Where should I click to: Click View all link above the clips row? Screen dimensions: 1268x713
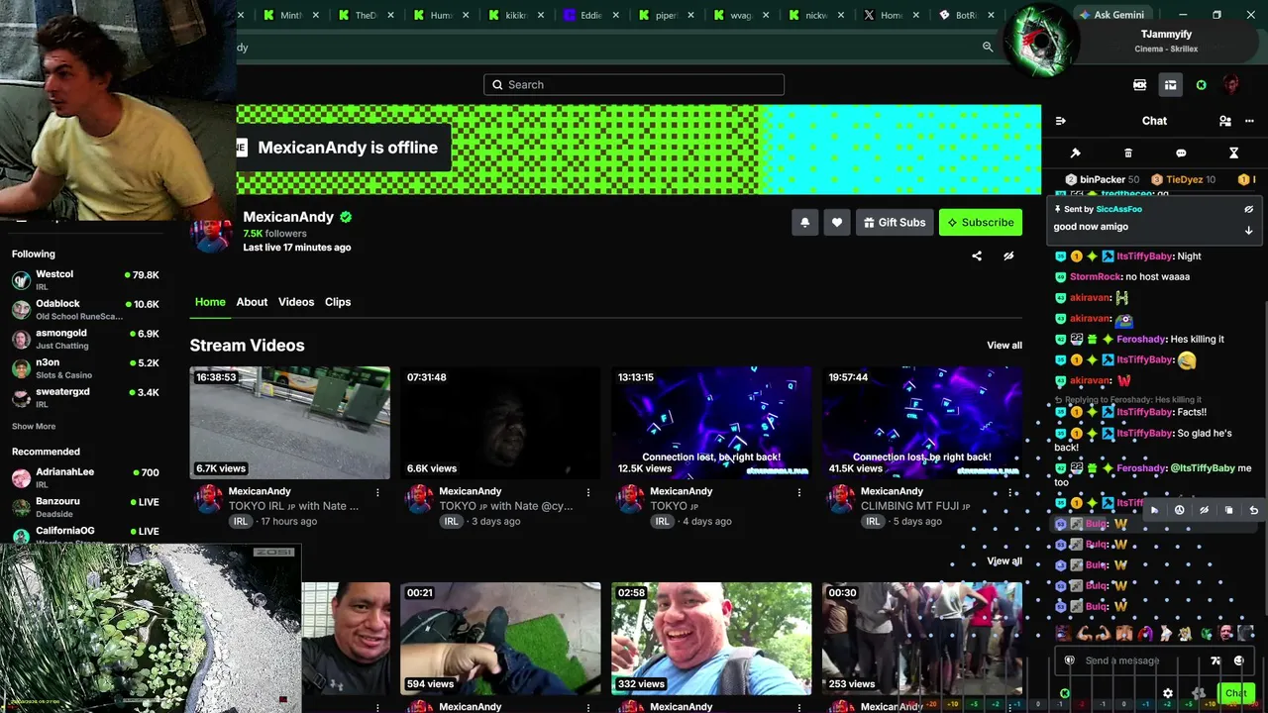(1004, 561)
